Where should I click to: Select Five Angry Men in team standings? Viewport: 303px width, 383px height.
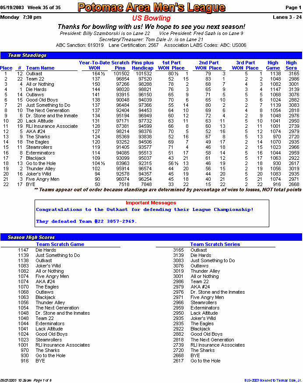[x=43, y=179]
